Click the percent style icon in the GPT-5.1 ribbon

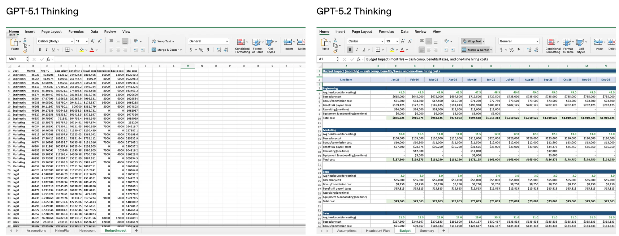click(201, 50)
